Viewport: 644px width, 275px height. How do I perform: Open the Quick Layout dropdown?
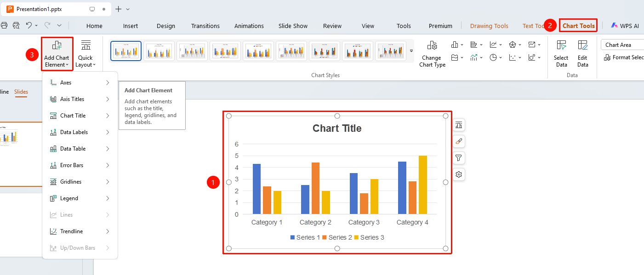pyautogui.click(x=85, y=54)
